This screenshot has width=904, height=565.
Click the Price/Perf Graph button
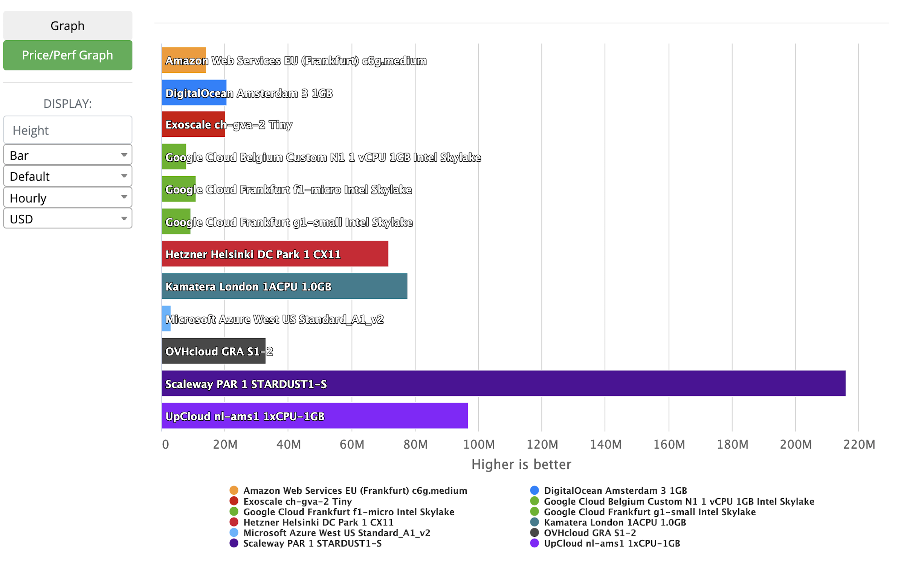[x=68, y=55]
